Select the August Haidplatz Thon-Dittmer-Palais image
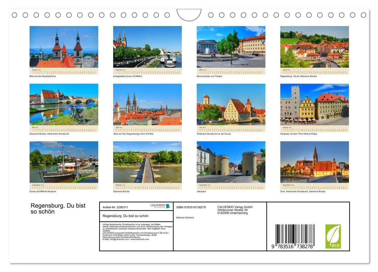The height and width of the screenshot is (272, 378). coord(314,104)
